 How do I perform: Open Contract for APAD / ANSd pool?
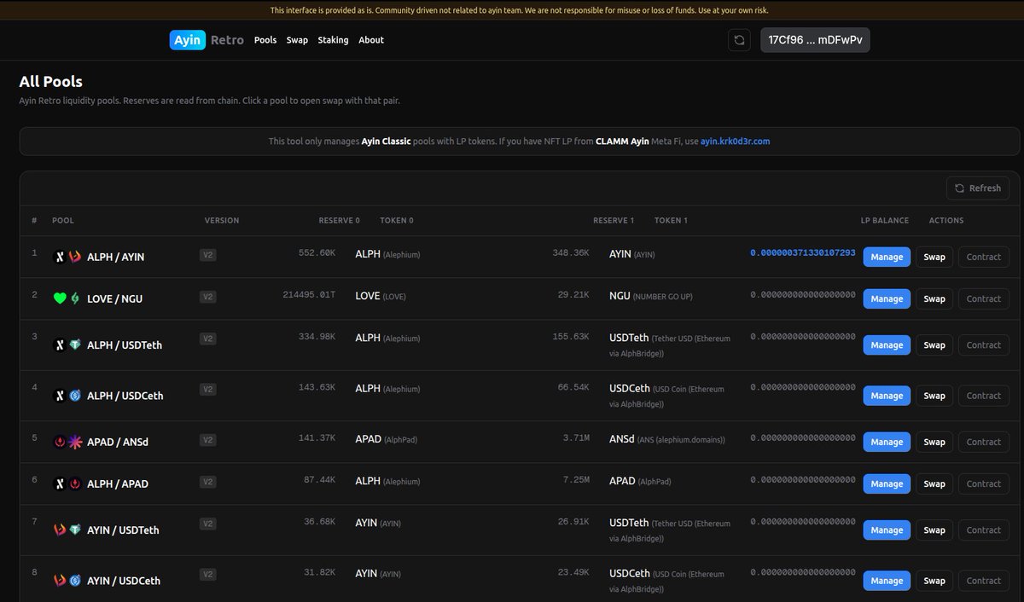[x=983, y=442]
